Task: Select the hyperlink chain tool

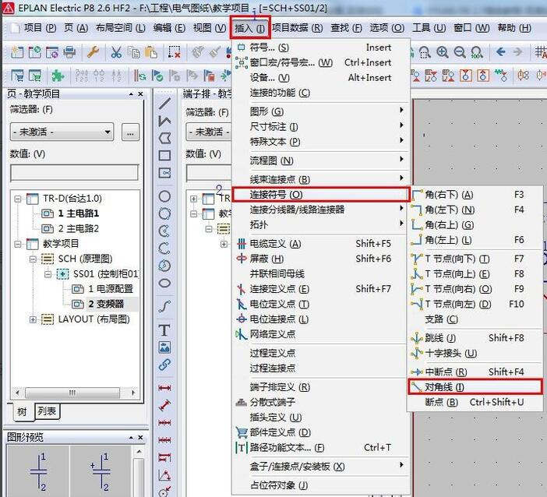Action: click(164, 365)
